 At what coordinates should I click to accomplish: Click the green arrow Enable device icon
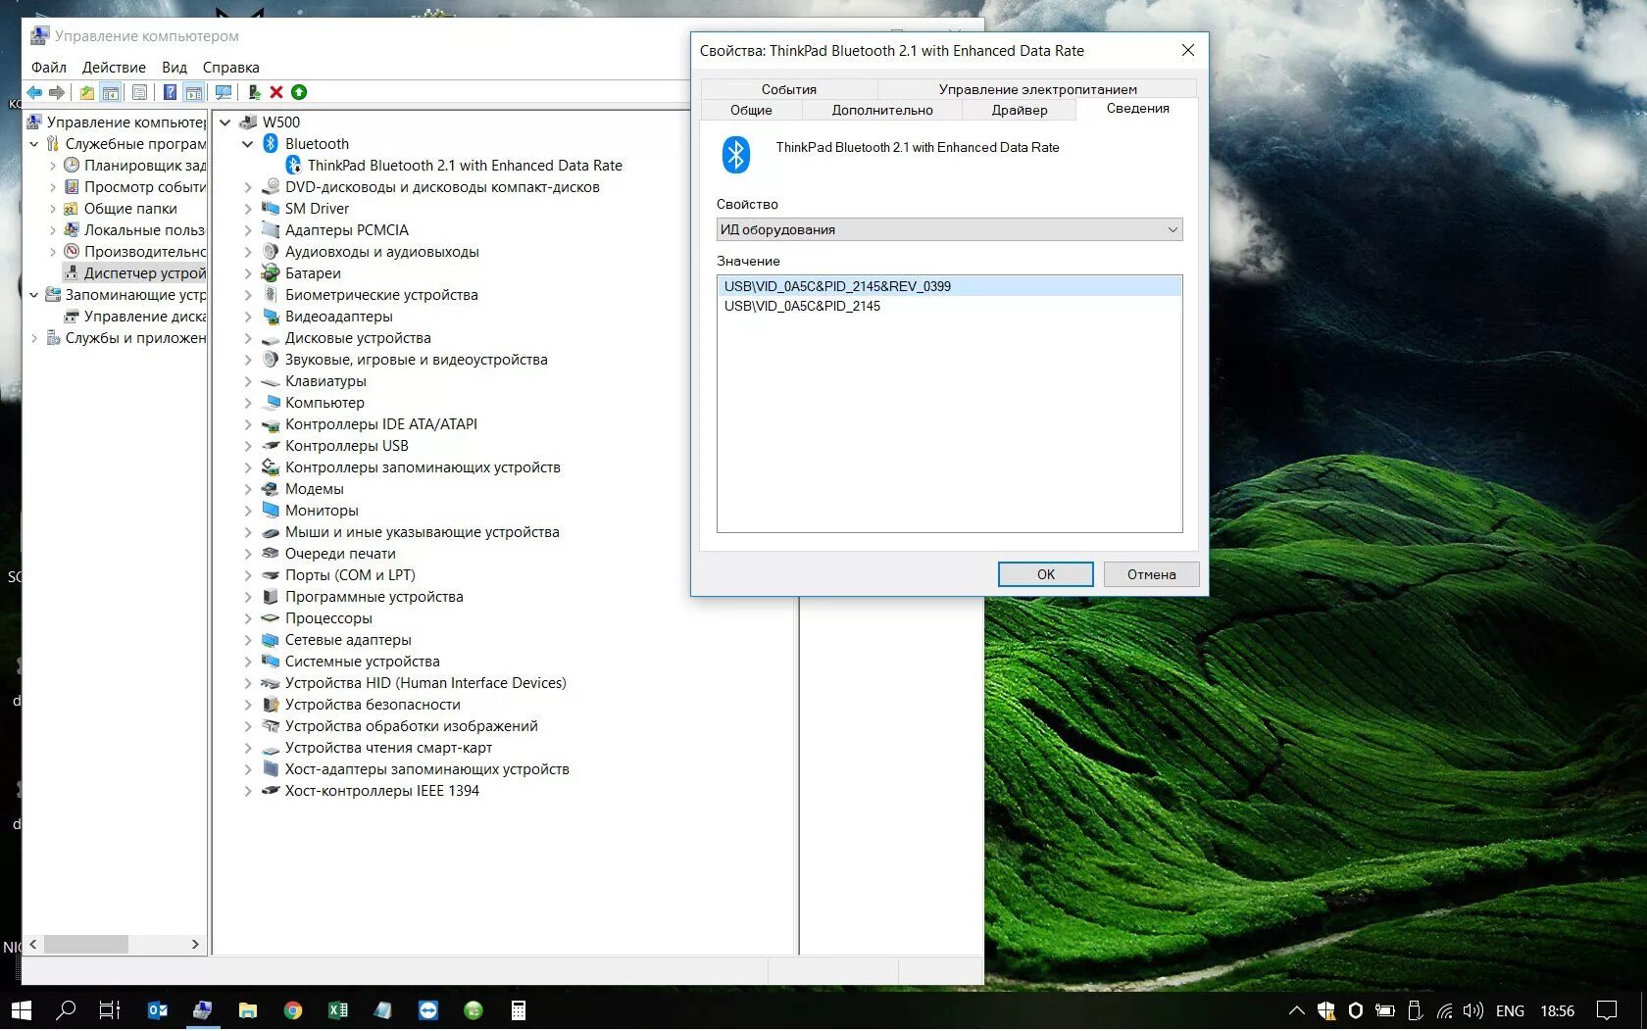click(x=299, y=92)
